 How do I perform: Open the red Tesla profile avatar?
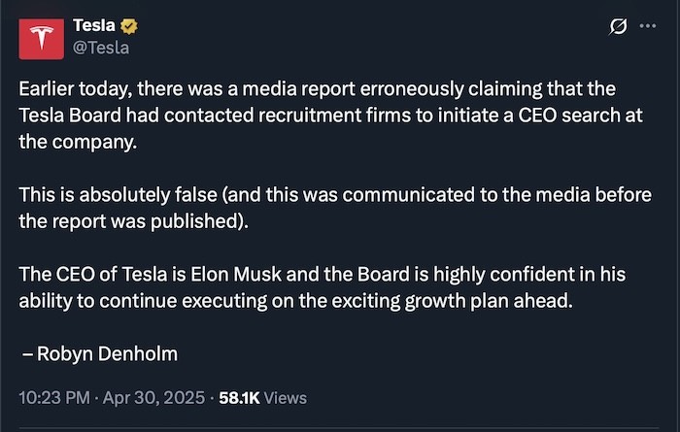[x=41, y=39]
